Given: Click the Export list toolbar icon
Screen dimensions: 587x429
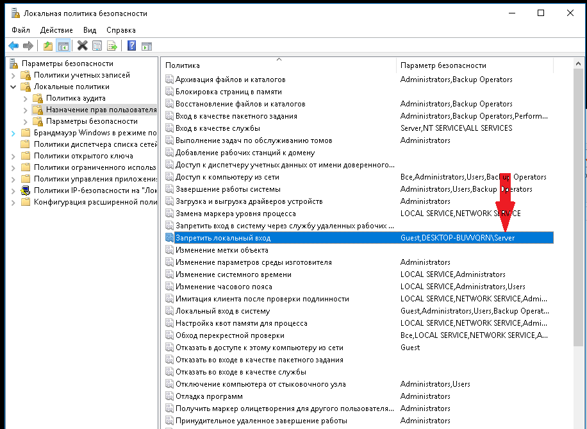Looking at the screenshot, I should tap(112, 46).
